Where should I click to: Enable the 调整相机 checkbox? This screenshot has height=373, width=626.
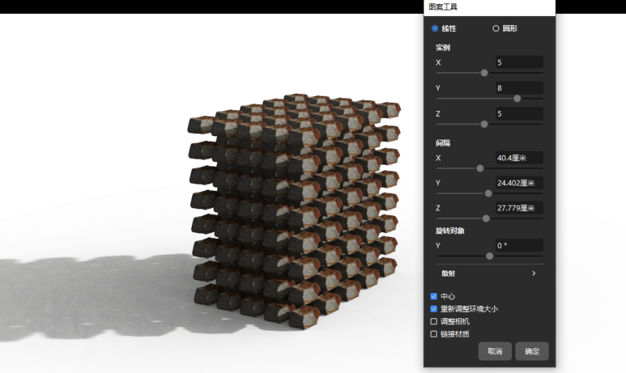[434, 322]
